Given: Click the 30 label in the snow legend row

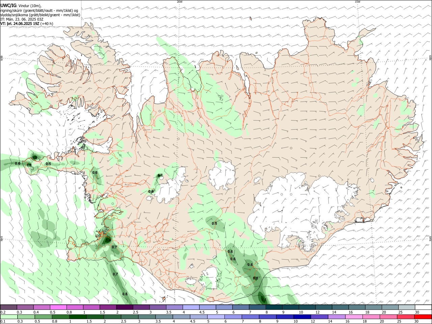Looking at the screenshot, I should (x=417, y=312).
